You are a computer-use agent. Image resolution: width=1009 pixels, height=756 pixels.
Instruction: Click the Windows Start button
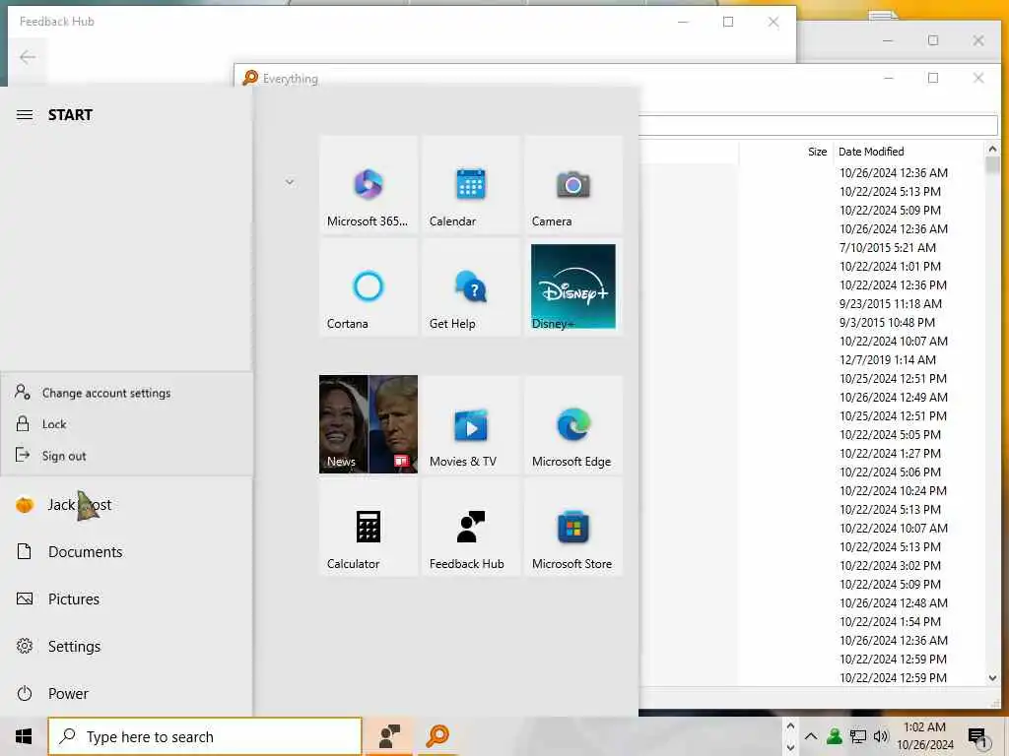click(24, 736)
